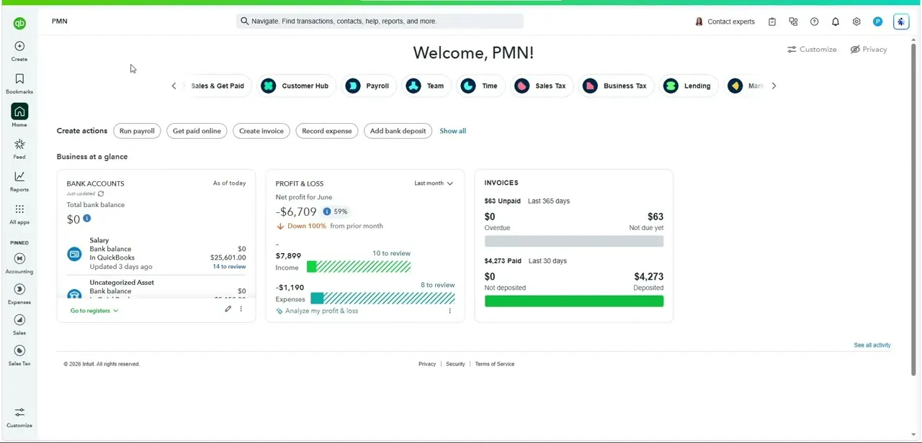Open the P profile avatar
The height and width of the screenshot is (443, 922).
pyautogui.click(x=878, y=22)
